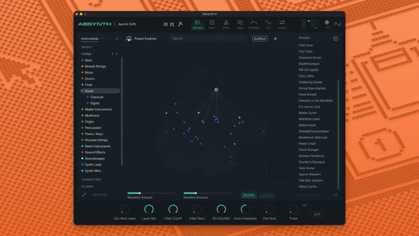
Task: Switch to the Patch view
Action: [212, 24]
